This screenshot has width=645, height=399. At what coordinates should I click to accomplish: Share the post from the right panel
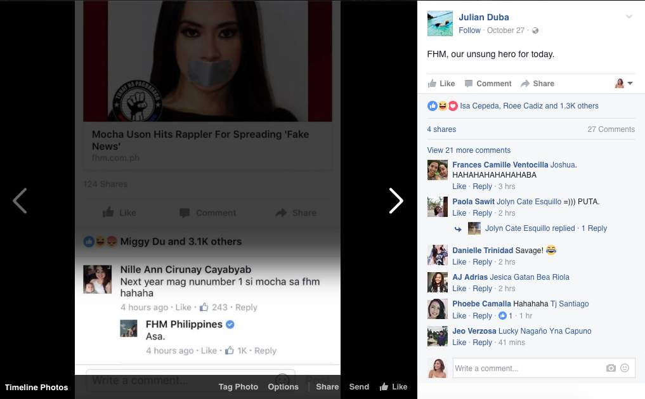click(x=537, y=84)
